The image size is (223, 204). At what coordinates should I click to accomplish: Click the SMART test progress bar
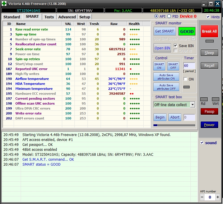(x=174, y=125)
